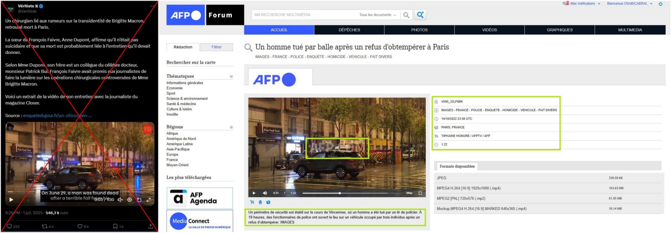Select Santé & médecine theme
Screen dimensions: 671x233
[181, 104]
